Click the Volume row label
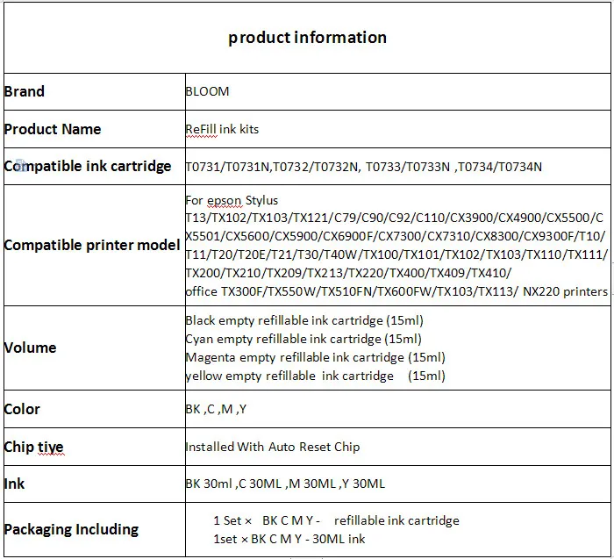This screenshot has width=614, height=559. pos(31,348)
